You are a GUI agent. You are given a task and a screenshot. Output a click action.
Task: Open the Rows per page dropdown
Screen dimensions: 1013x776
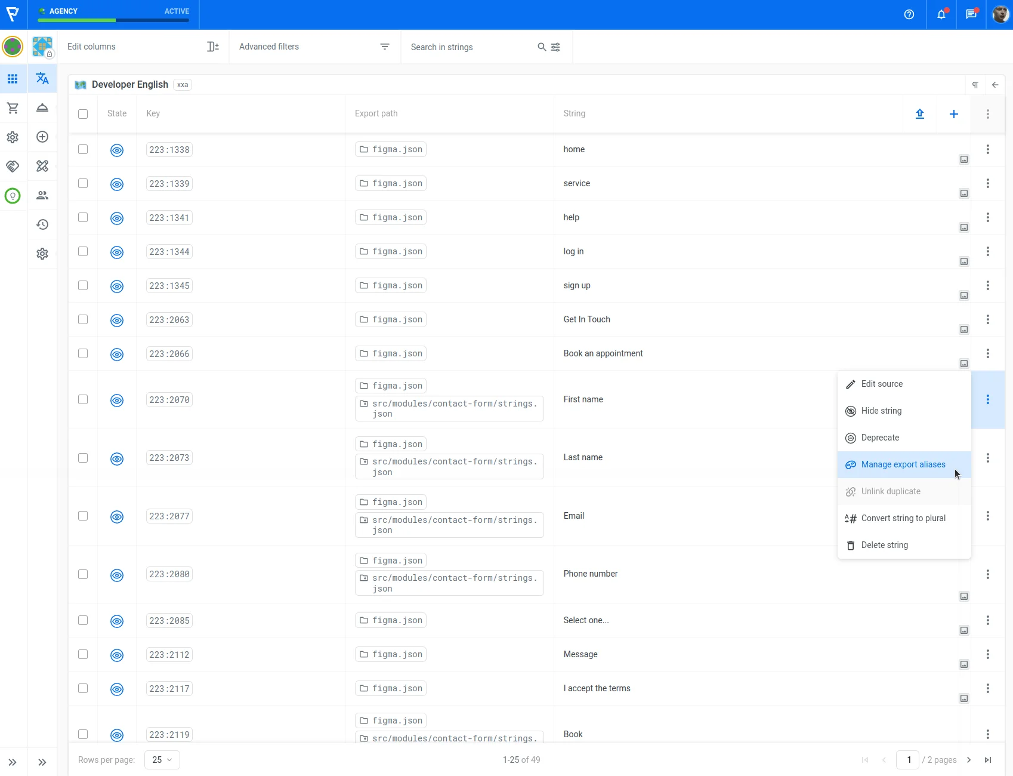tap(162, 759)
